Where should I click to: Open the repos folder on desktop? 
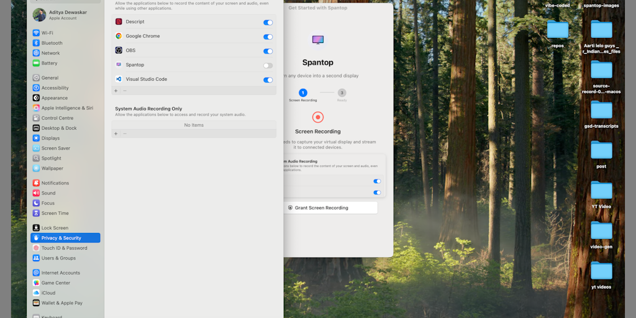coord(558,30)
